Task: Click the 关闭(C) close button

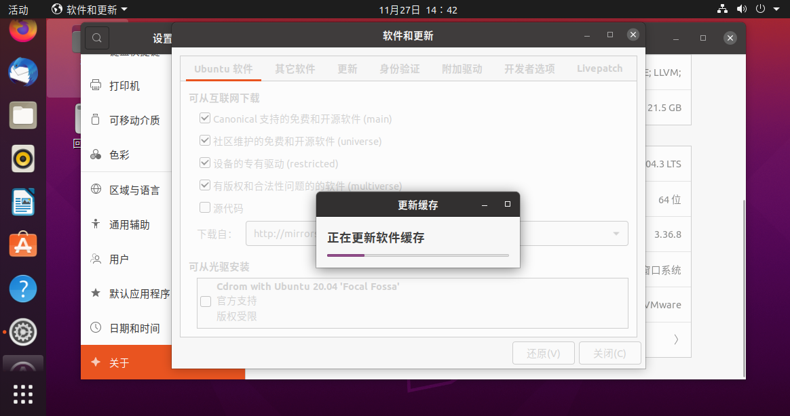Action: pos(609,353)
